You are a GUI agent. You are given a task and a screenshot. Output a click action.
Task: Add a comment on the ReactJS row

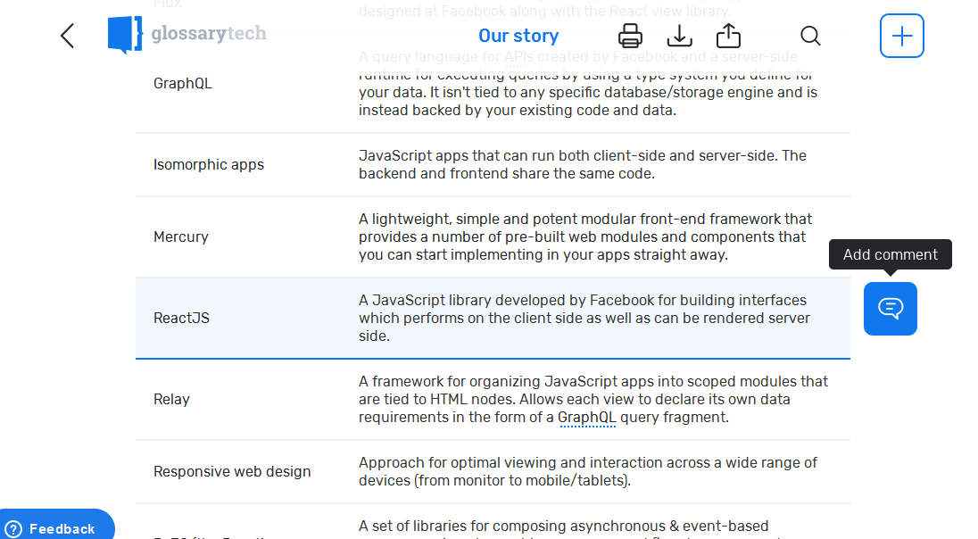coord(890,309)
